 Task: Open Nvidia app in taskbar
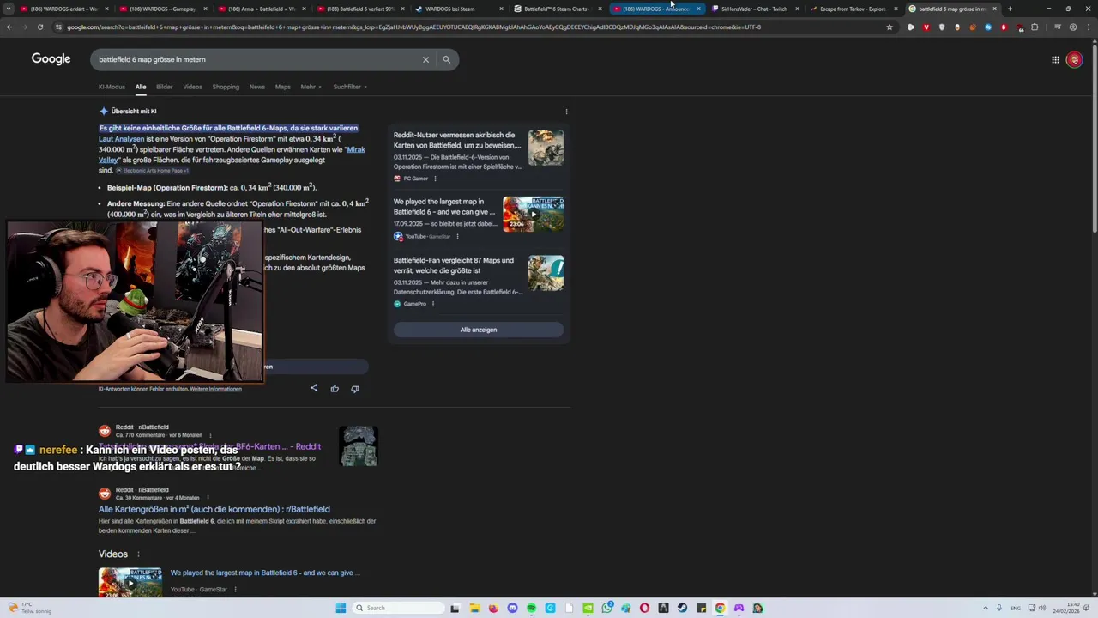click(588, 608)
